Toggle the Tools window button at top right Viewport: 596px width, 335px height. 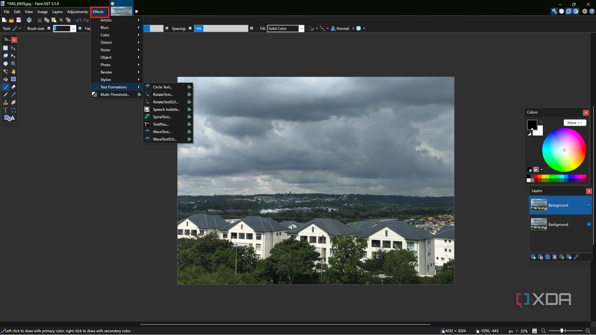[x=554, y=11]
